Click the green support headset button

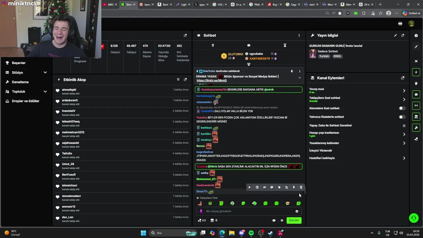pos(413,218)
